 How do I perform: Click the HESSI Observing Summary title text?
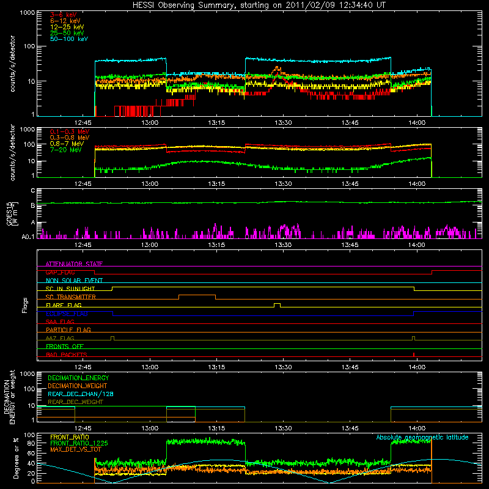pyautogui.click(x=259, y=6)
